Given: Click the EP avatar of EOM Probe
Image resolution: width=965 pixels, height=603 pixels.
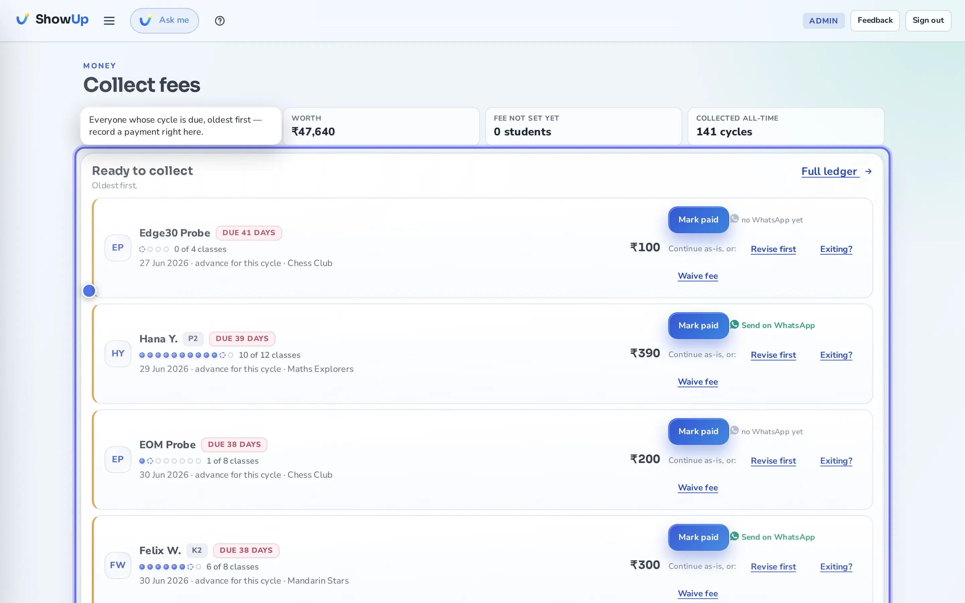Looking at the screenshot, I should pyautogui.click(x=118, y=459).
